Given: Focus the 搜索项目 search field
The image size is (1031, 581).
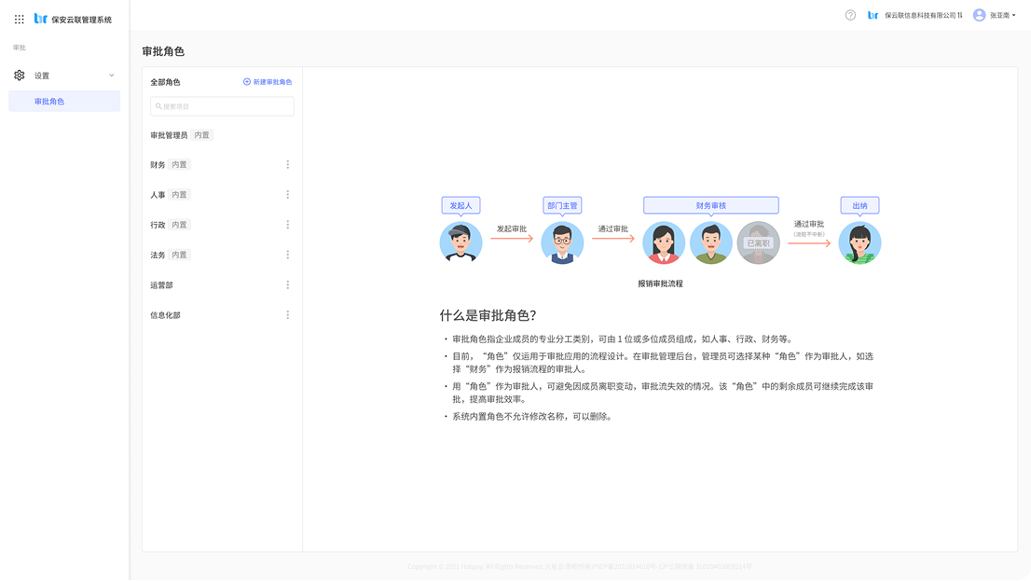Looking at the screenshot, I should 222,106.
